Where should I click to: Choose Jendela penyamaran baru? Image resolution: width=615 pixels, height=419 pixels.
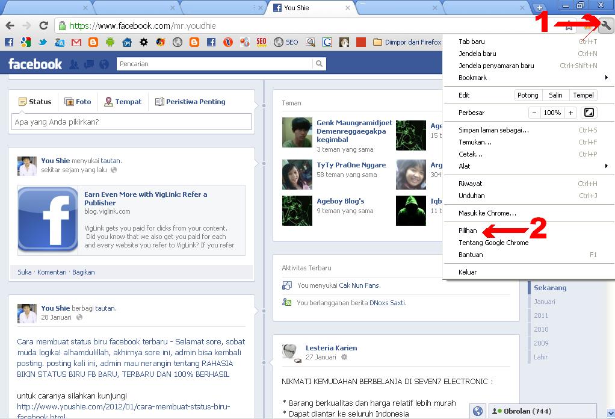529,66
